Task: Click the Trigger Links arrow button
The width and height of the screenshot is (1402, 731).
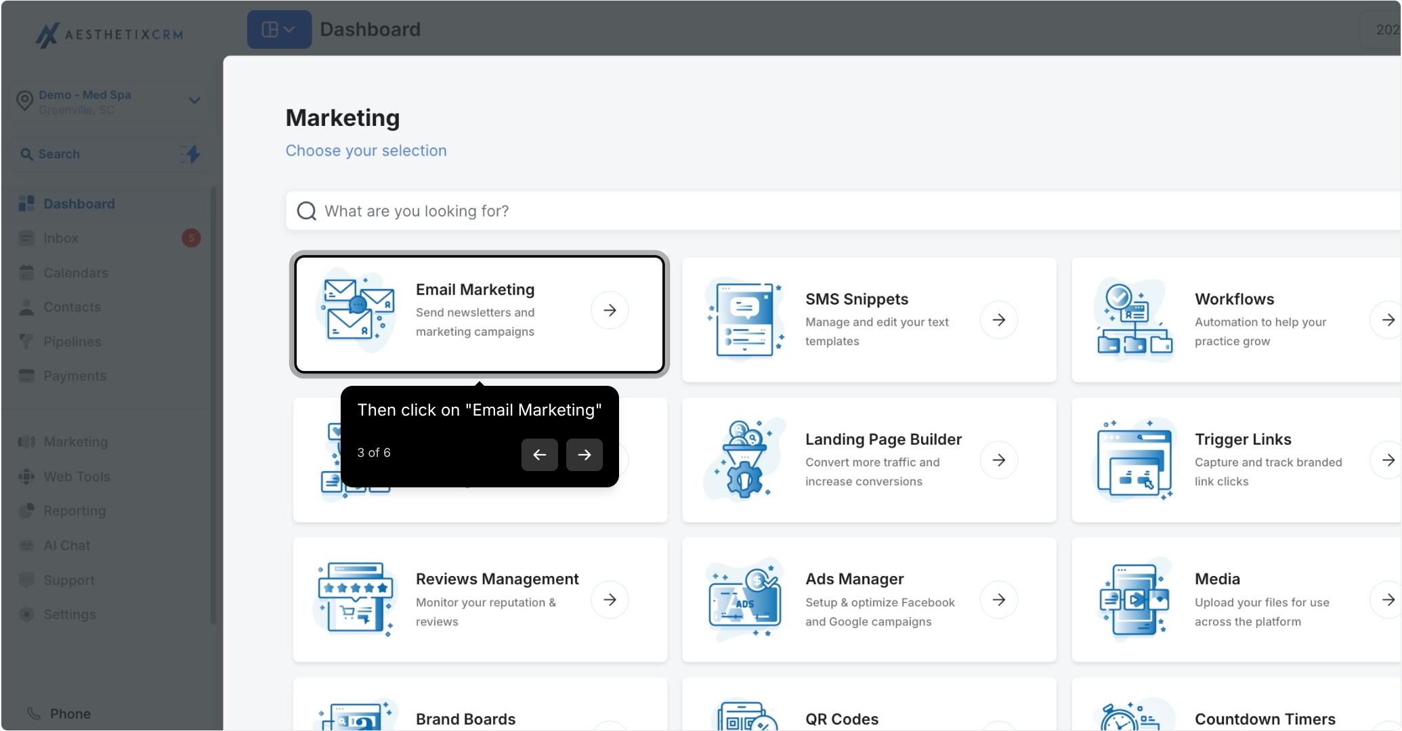Action: click(1386, 460)
